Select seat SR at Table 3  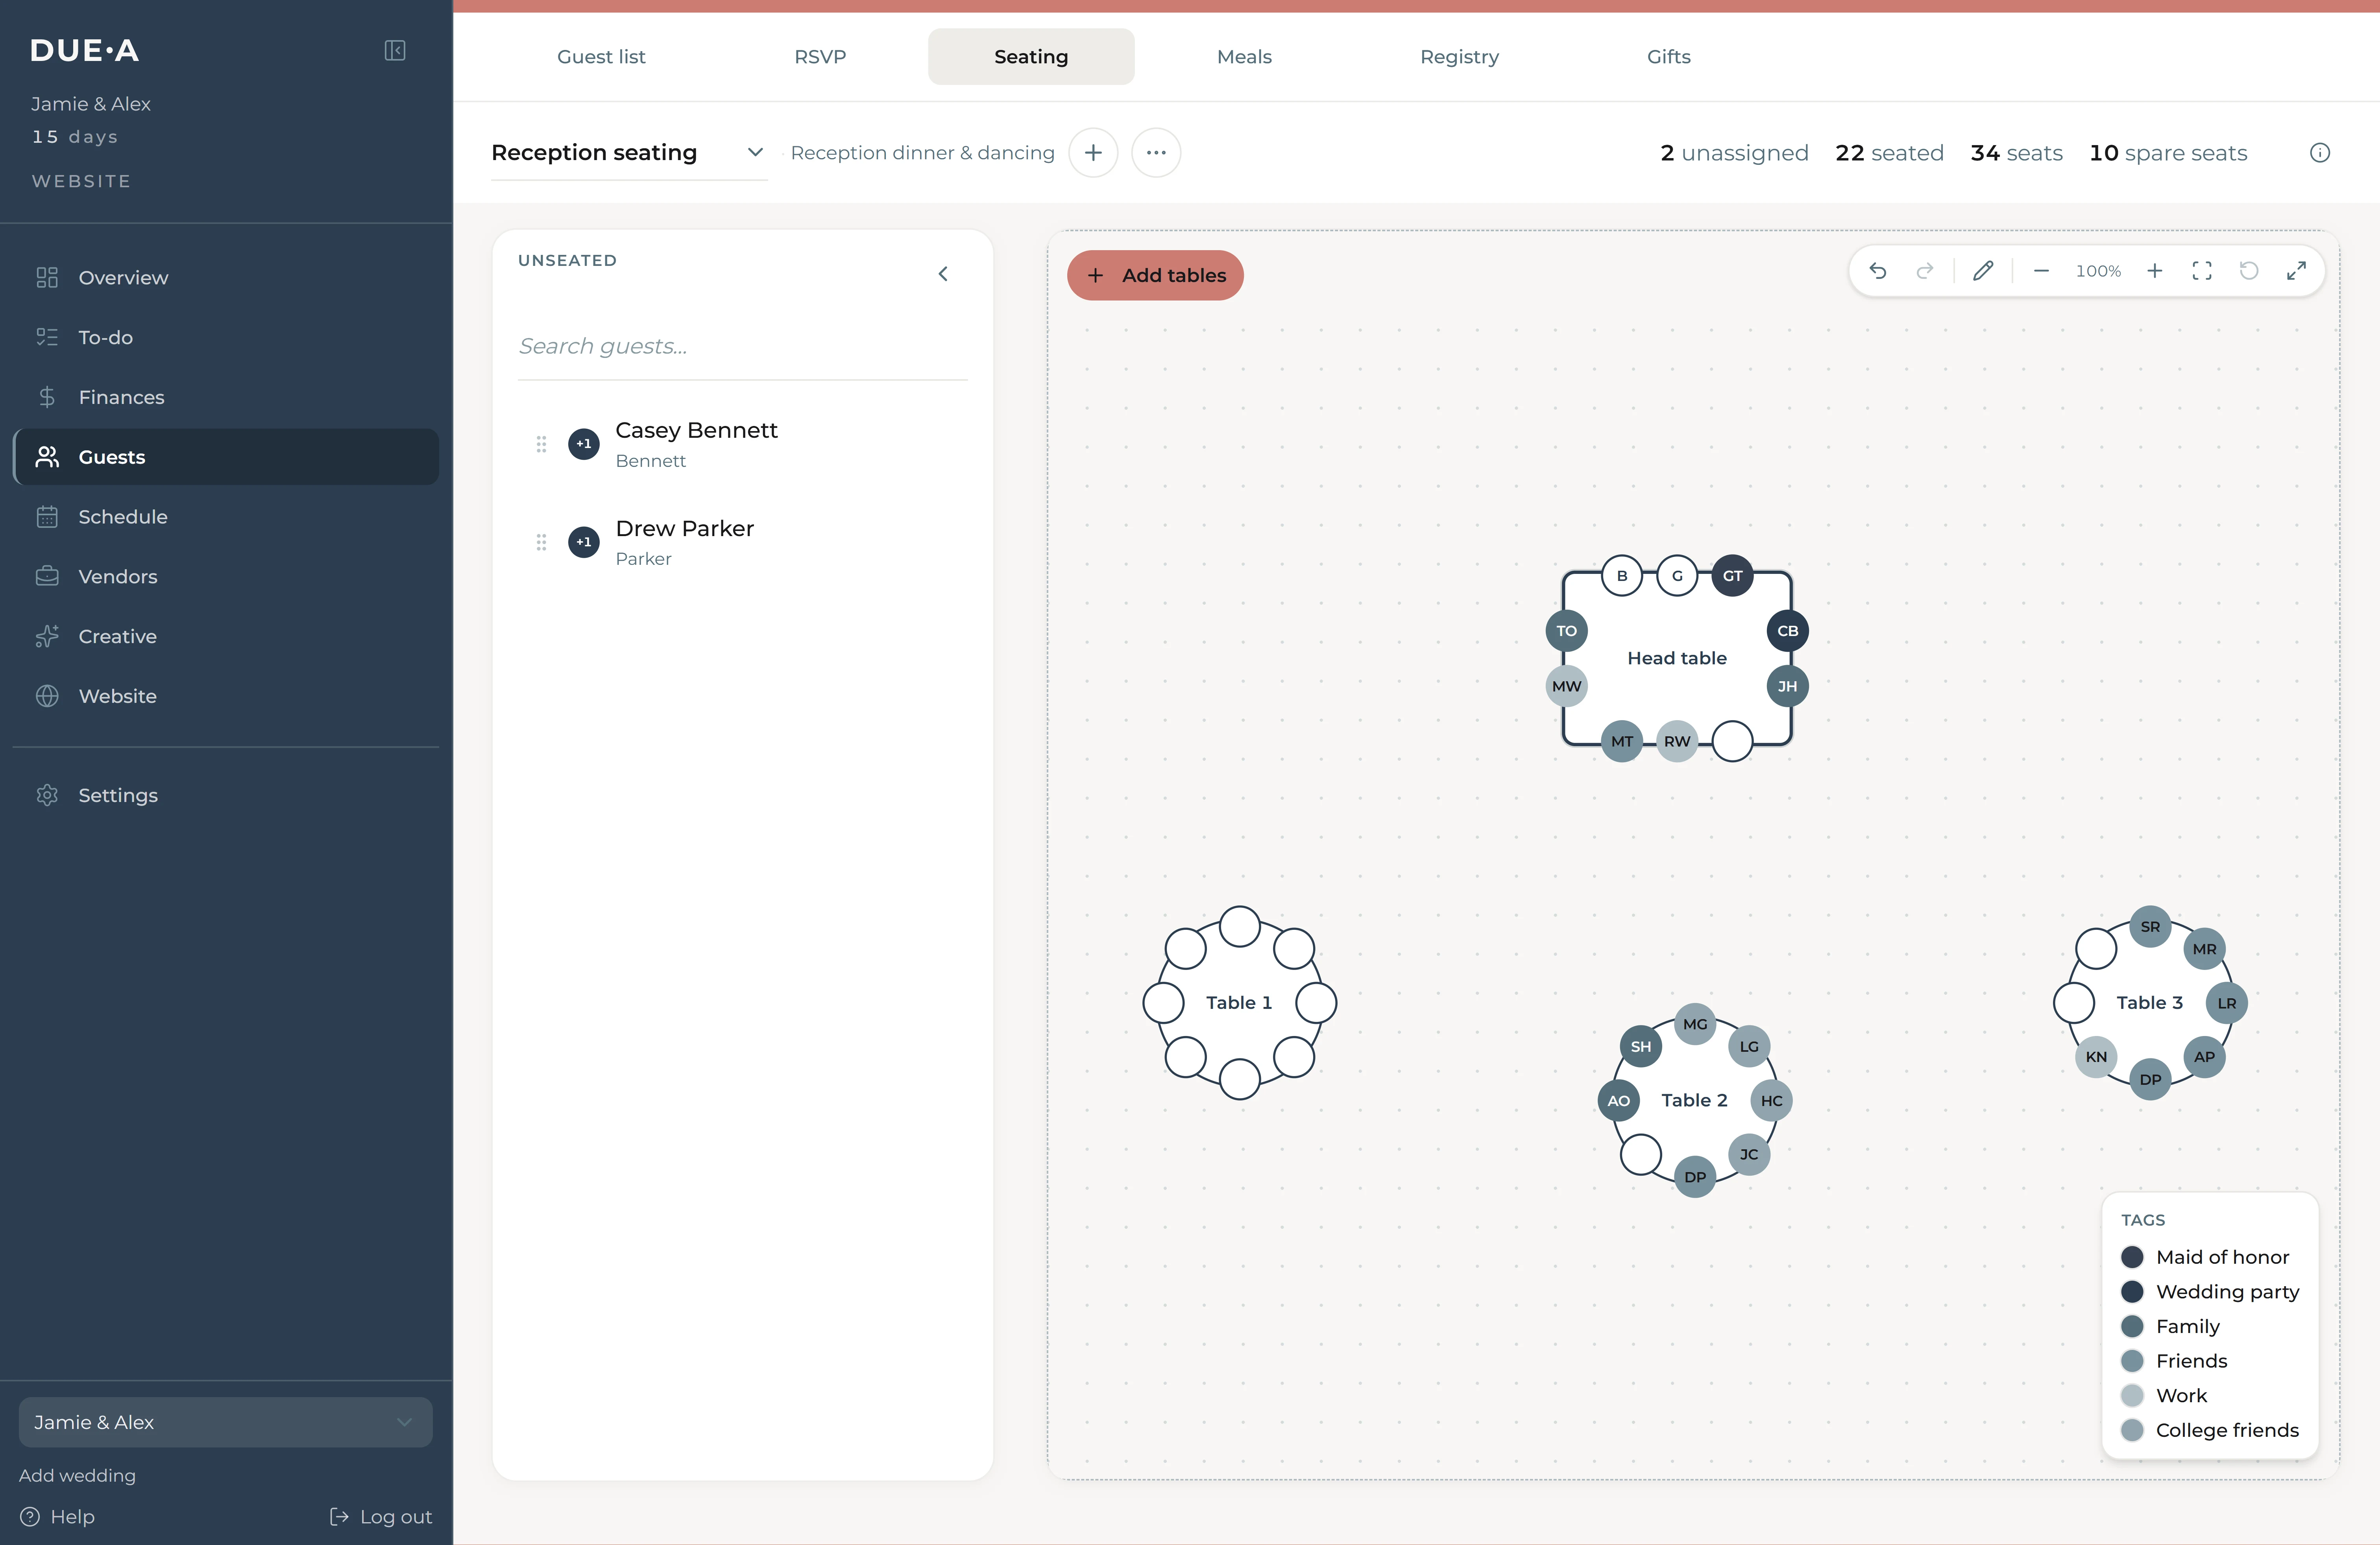tap(2151, 926)
